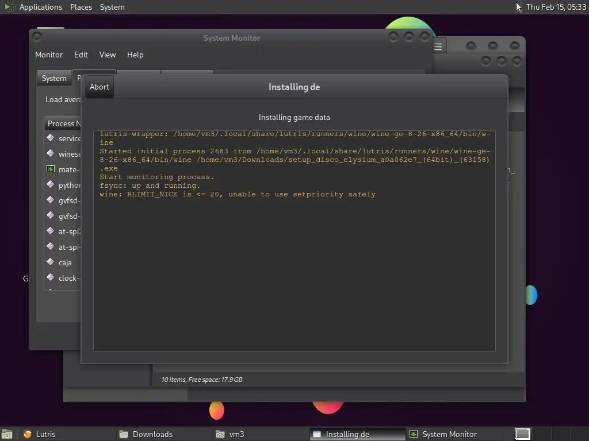Click the Installing de taskbar entry
The image size is (589, 441).
[x=357, y=434]
